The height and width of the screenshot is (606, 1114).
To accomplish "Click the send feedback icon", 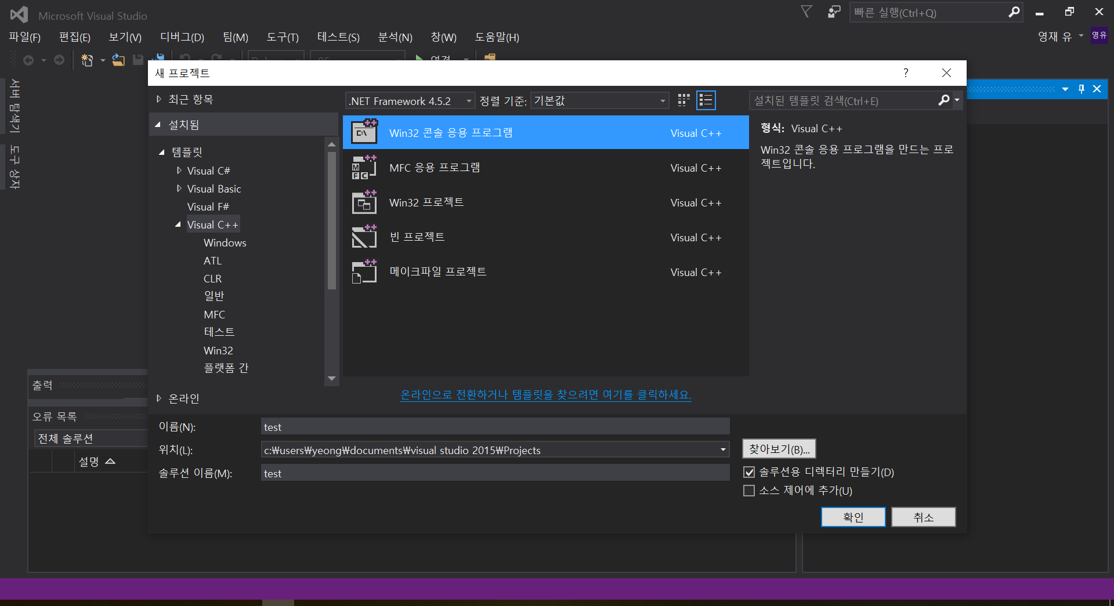I will (x=834, y=12).
